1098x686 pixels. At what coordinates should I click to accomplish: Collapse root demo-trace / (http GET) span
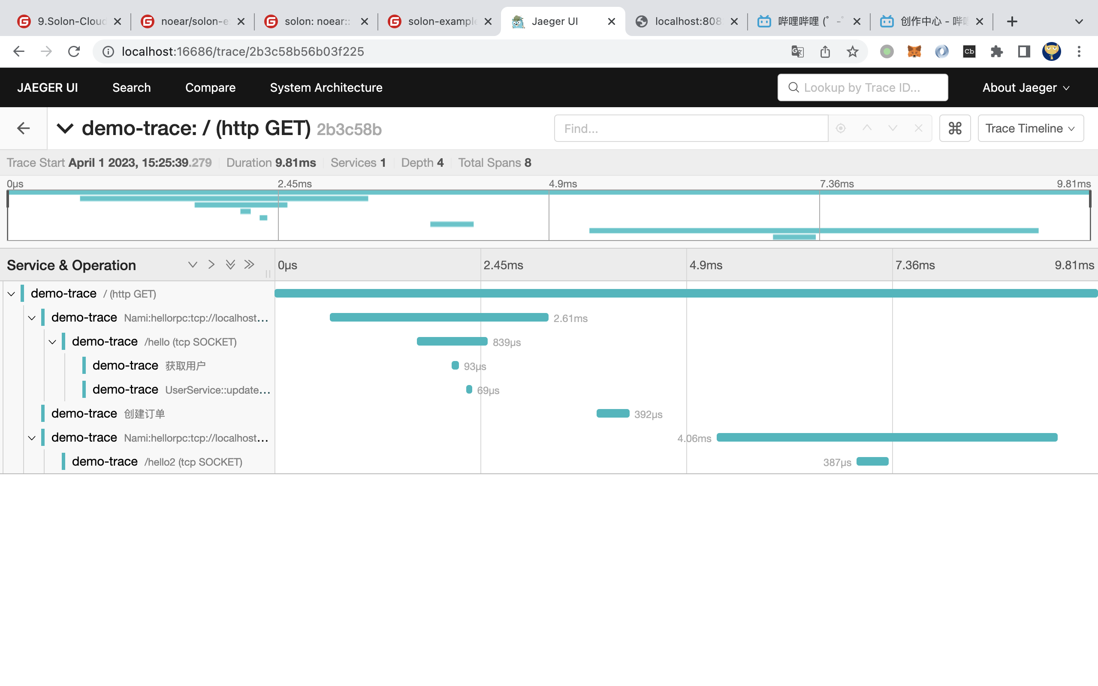11,294
